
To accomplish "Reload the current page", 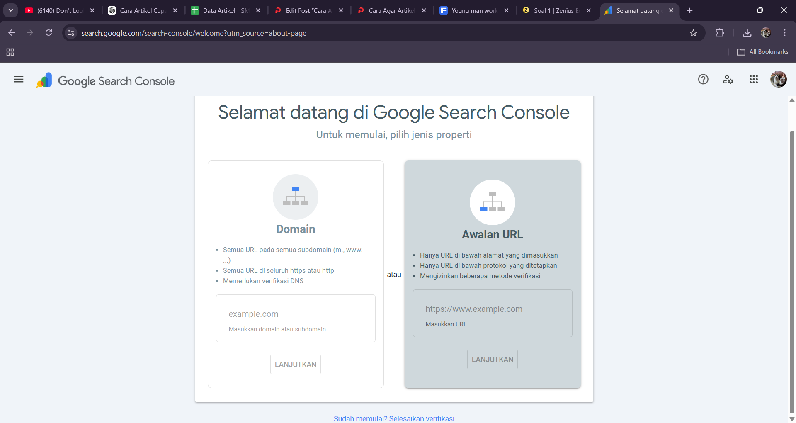I will click(49, 33).
